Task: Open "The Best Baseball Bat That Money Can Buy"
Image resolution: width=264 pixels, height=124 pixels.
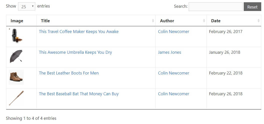Action: click(x=79, y=94)
